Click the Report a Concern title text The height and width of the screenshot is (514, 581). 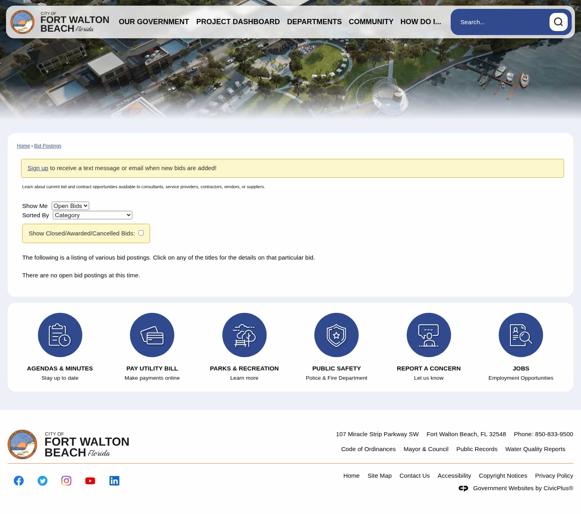coord(428,368)
